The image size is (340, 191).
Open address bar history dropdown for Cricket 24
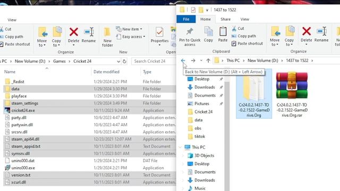(118, 62)
